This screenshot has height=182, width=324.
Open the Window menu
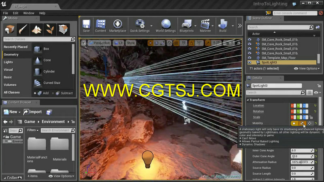pyautogui.click(x=29, y=13)
